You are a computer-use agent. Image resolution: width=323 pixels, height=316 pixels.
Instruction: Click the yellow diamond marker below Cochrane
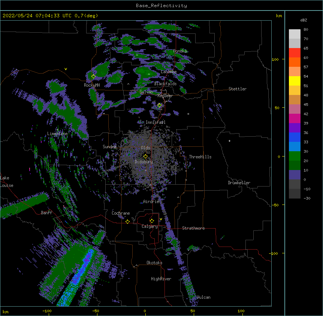click(127, 221)
